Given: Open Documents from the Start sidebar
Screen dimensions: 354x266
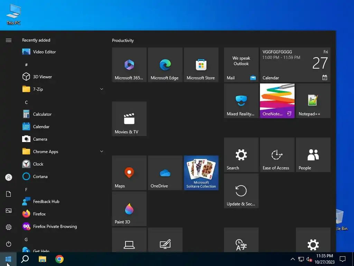Looking at the screenshot, I should [9, 194].
